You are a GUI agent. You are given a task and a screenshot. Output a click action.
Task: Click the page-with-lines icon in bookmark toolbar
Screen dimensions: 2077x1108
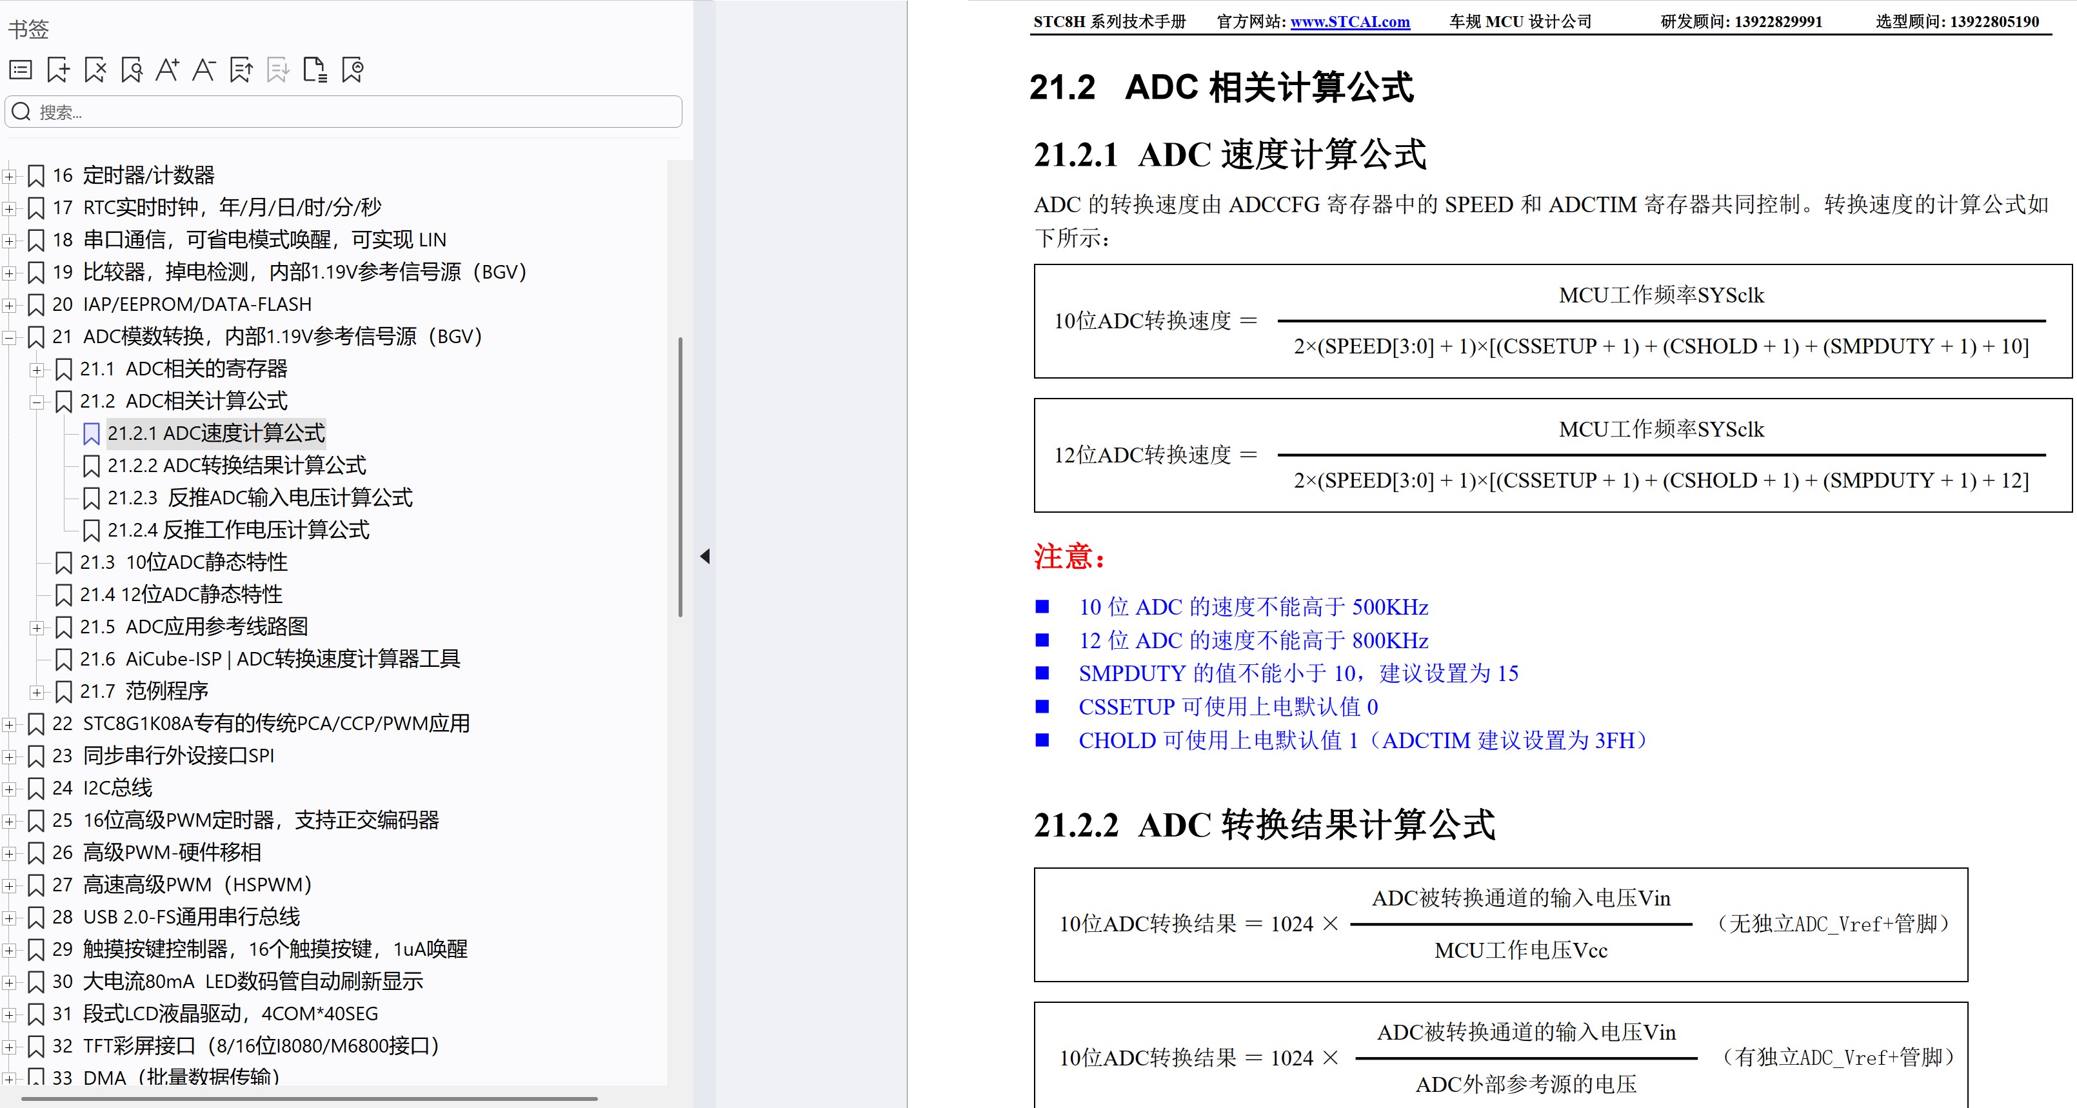coord(315,70)
